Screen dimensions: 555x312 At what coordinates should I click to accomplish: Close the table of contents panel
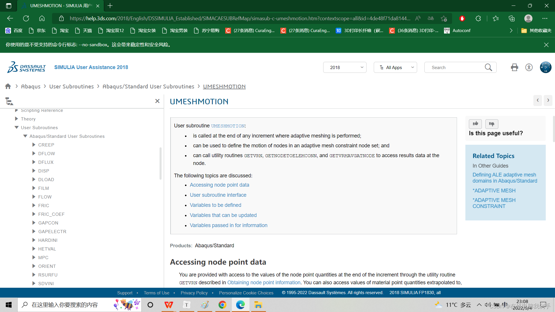(157, 101)
